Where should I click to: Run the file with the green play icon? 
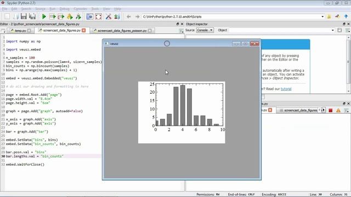coord(44,16)
